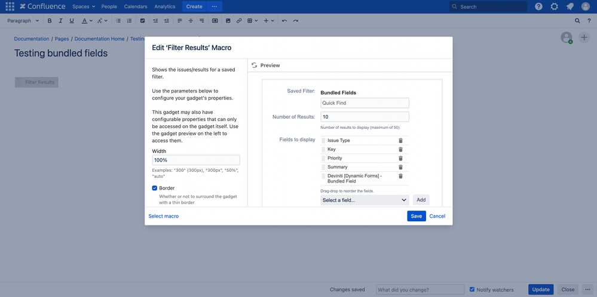Toggle bold formatting

tap(50, 21)
